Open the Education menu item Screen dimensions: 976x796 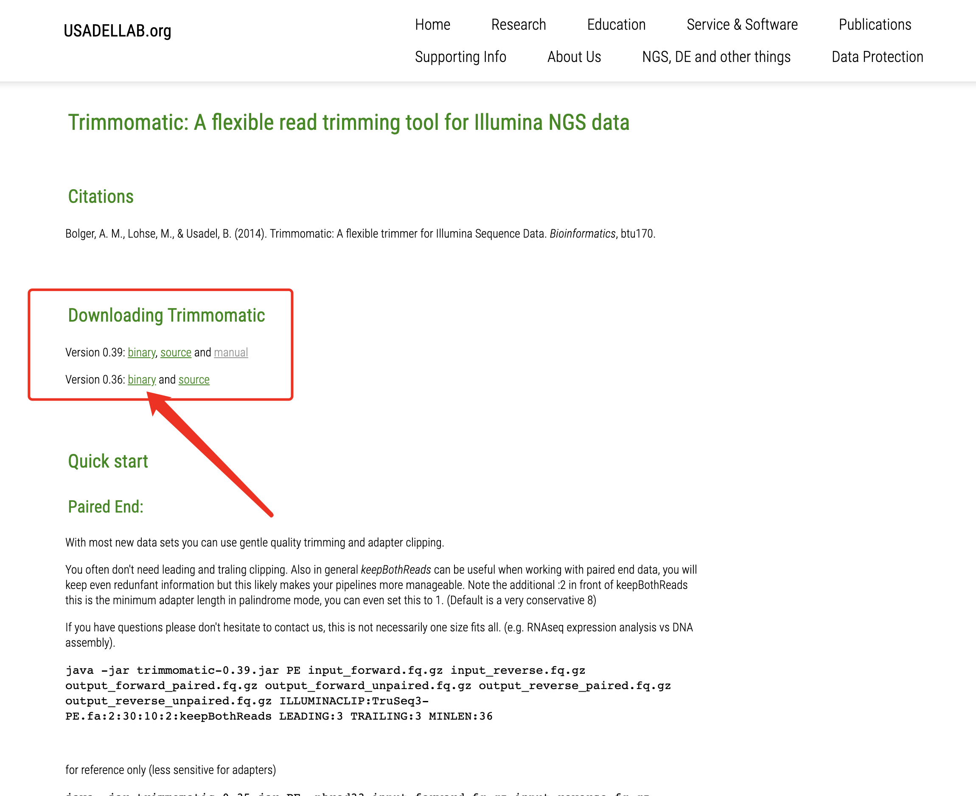coord(616,24)
